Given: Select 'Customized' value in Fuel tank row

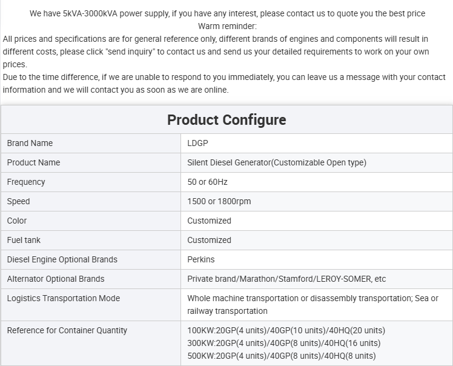Looking at the screenshot, I should coord(209,240).
